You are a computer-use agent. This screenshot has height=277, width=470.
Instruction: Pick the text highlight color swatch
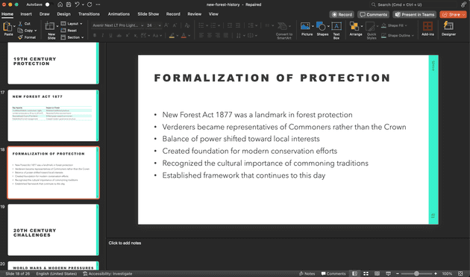(x=172, y=35)
